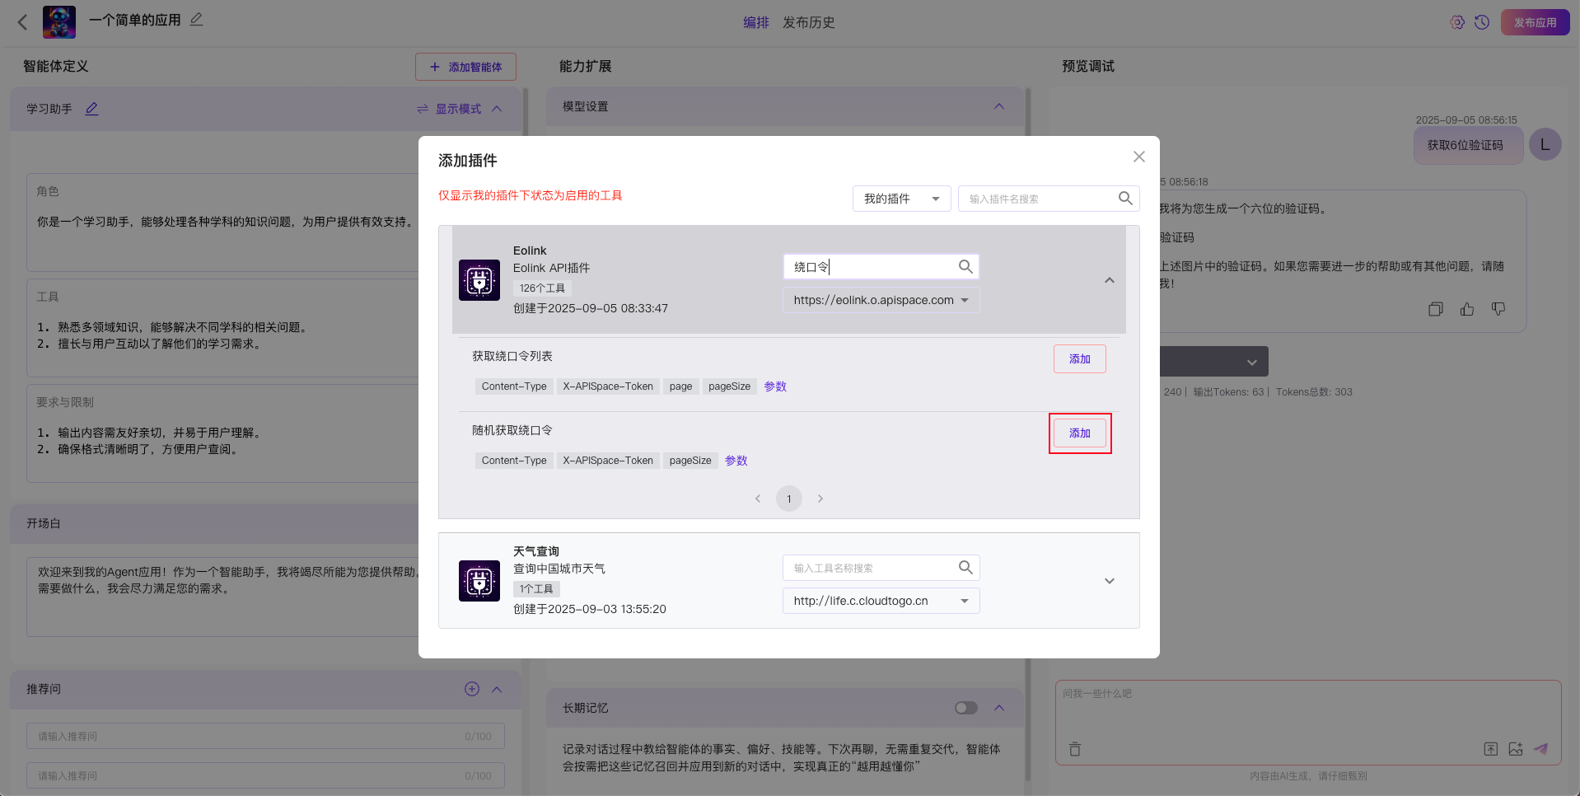Collapse the 长期记忆 section
This screenshot has width=1580, height=796.
pos(999,708)
